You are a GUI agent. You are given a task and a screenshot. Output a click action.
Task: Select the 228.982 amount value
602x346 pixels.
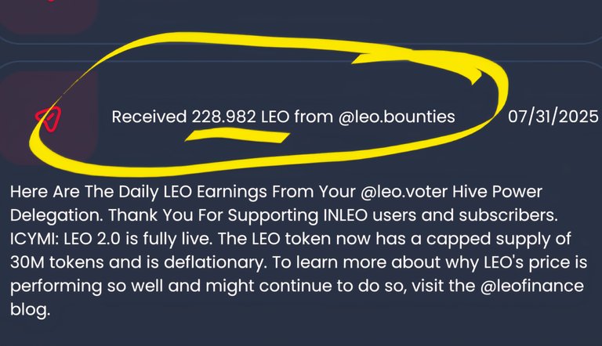[x=223, y=117]
